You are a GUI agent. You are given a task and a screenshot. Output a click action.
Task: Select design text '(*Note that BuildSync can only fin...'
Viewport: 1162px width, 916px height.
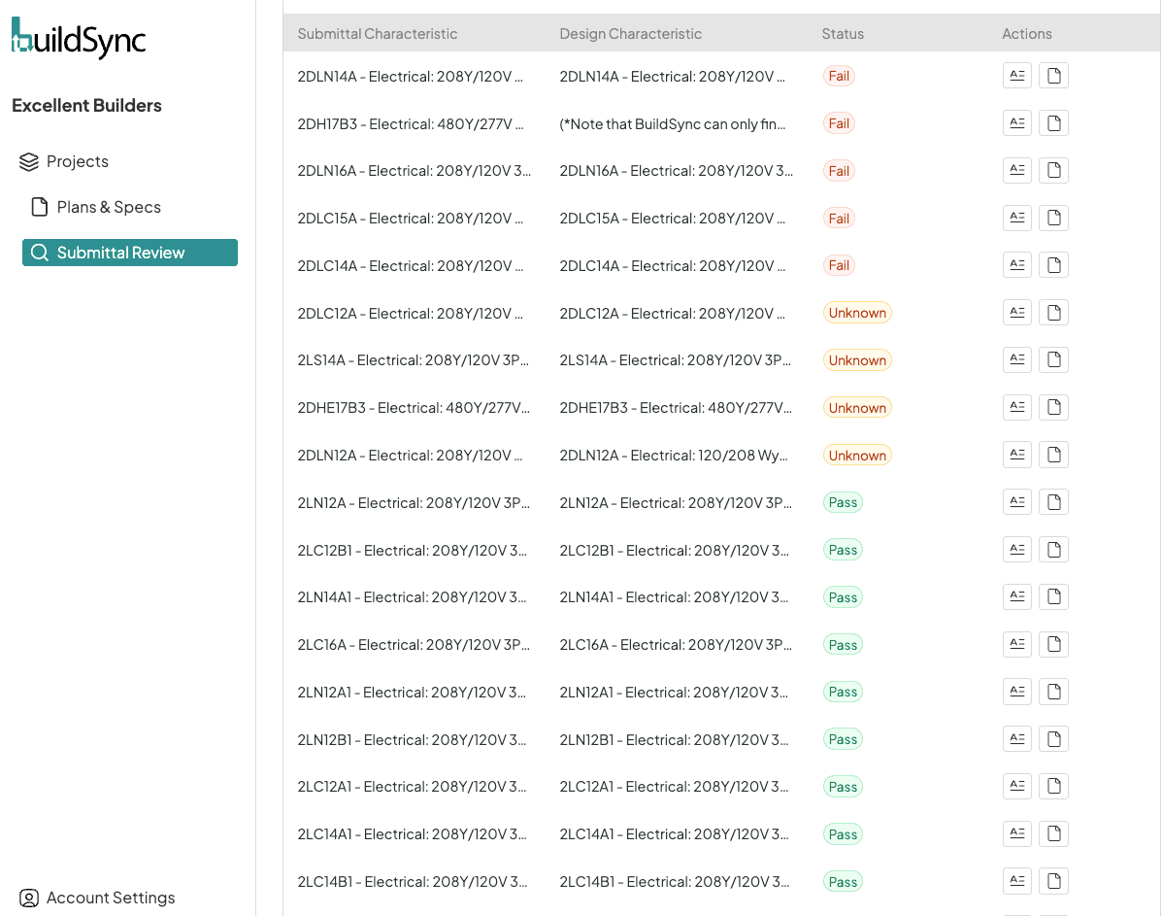(x=673, y=124)
